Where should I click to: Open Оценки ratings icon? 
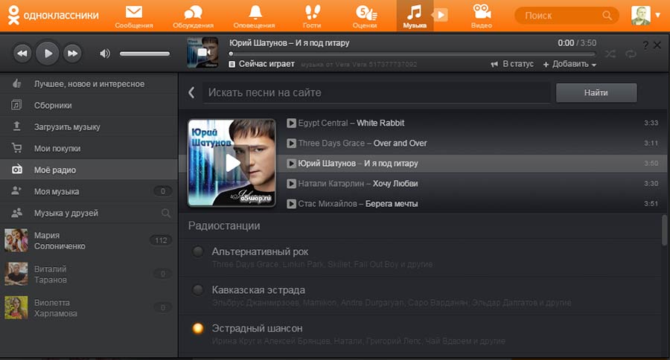click(365, 16)
